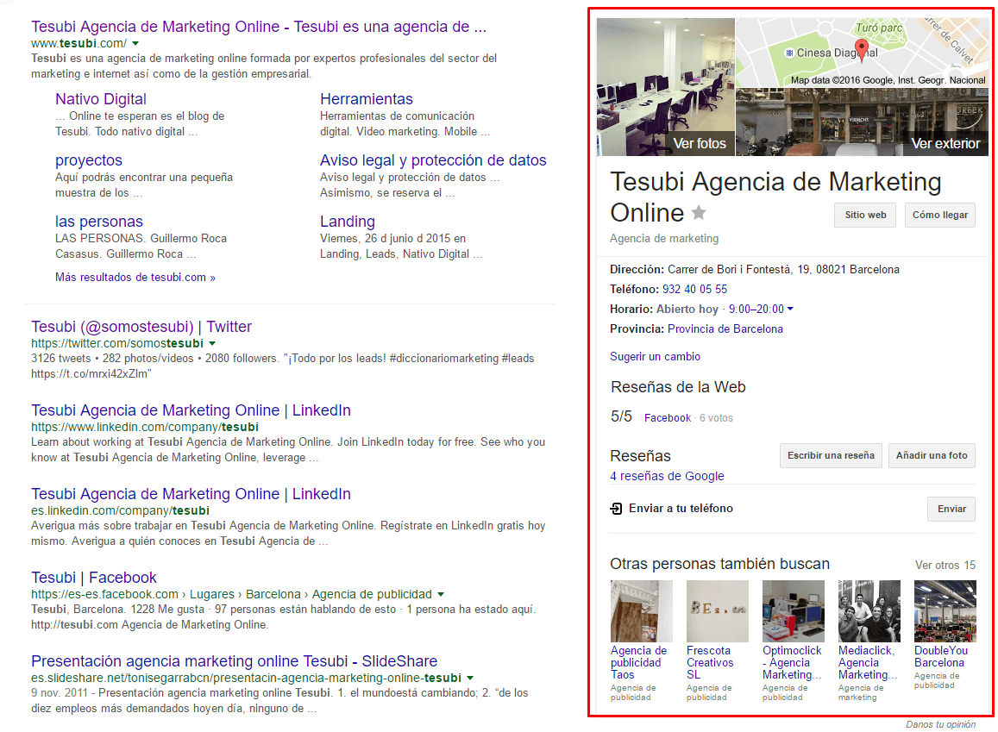Click the Enviar button

coord(951,509)
